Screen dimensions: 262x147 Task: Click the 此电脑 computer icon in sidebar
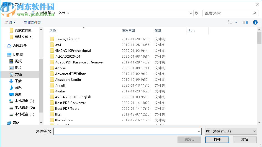coord(9,54)
